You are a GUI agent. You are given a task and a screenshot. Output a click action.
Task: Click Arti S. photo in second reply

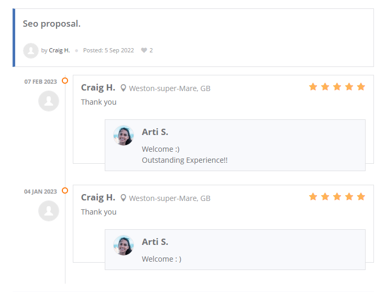124,245
